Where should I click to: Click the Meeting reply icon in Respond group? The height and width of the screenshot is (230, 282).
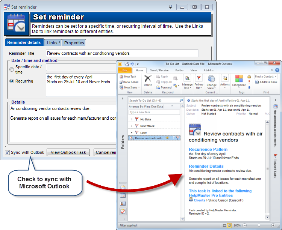point(175,78)
